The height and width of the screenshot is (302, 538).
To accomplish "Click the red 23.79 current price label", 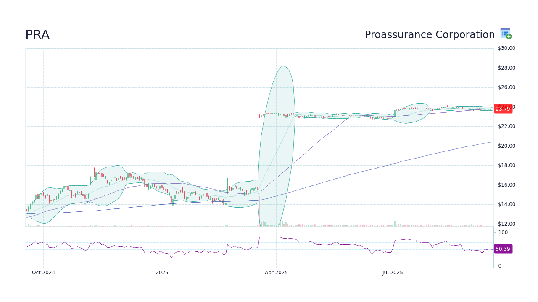I will [503, 109].
